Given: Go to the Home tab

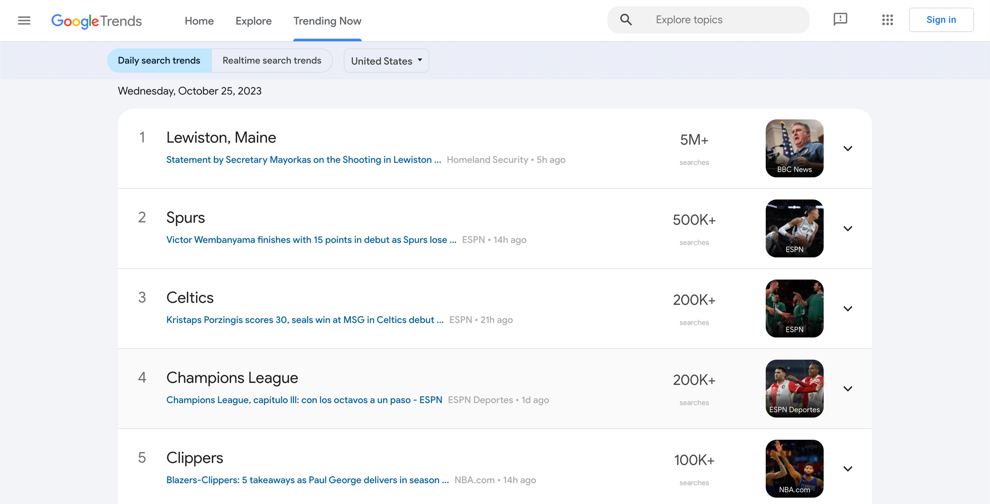Looking at the screenshot, I should point(199,21).
